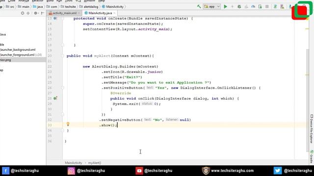This screenshot has height=176, width=314.
Task: Click the implements gutter icon on line 28
Action: (55, 98)
